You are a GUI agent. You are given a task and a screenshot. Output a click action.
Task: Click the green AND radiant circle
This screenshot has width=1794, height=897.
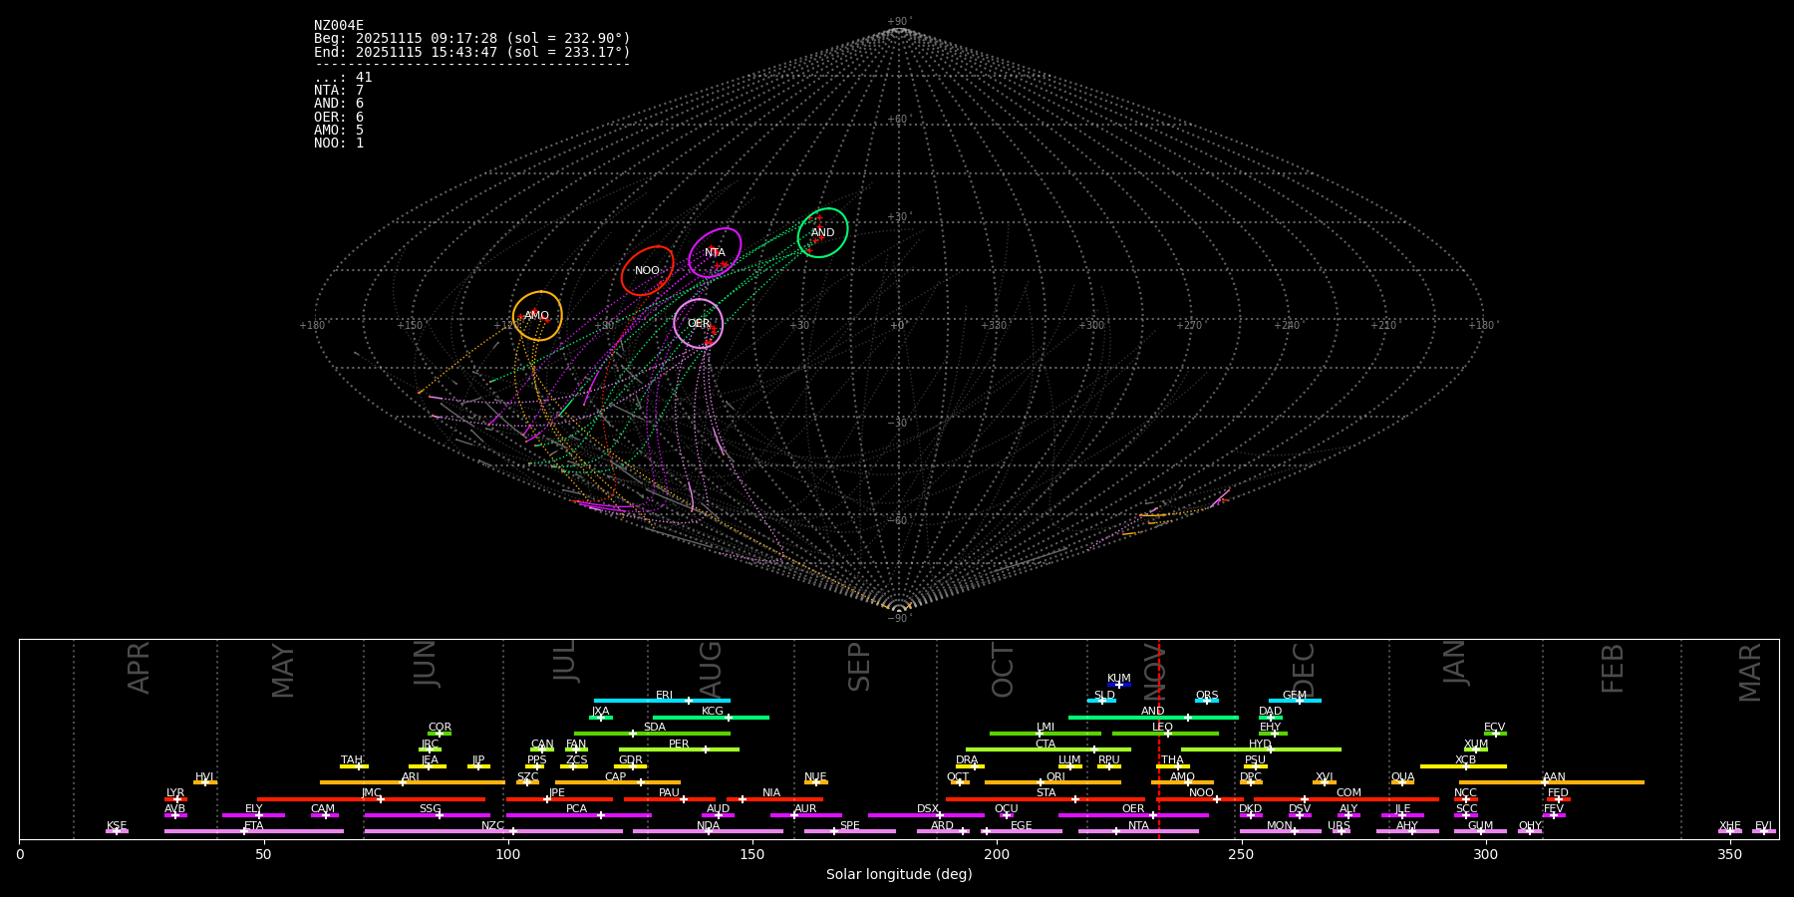tap(822, 233)
